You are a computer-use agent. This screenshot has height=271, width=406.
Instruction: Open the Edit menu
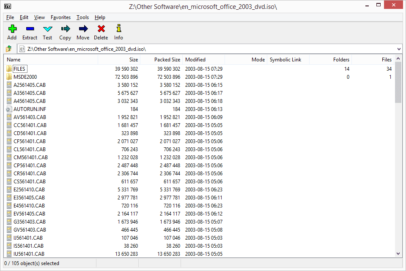(x=24, y=17)
